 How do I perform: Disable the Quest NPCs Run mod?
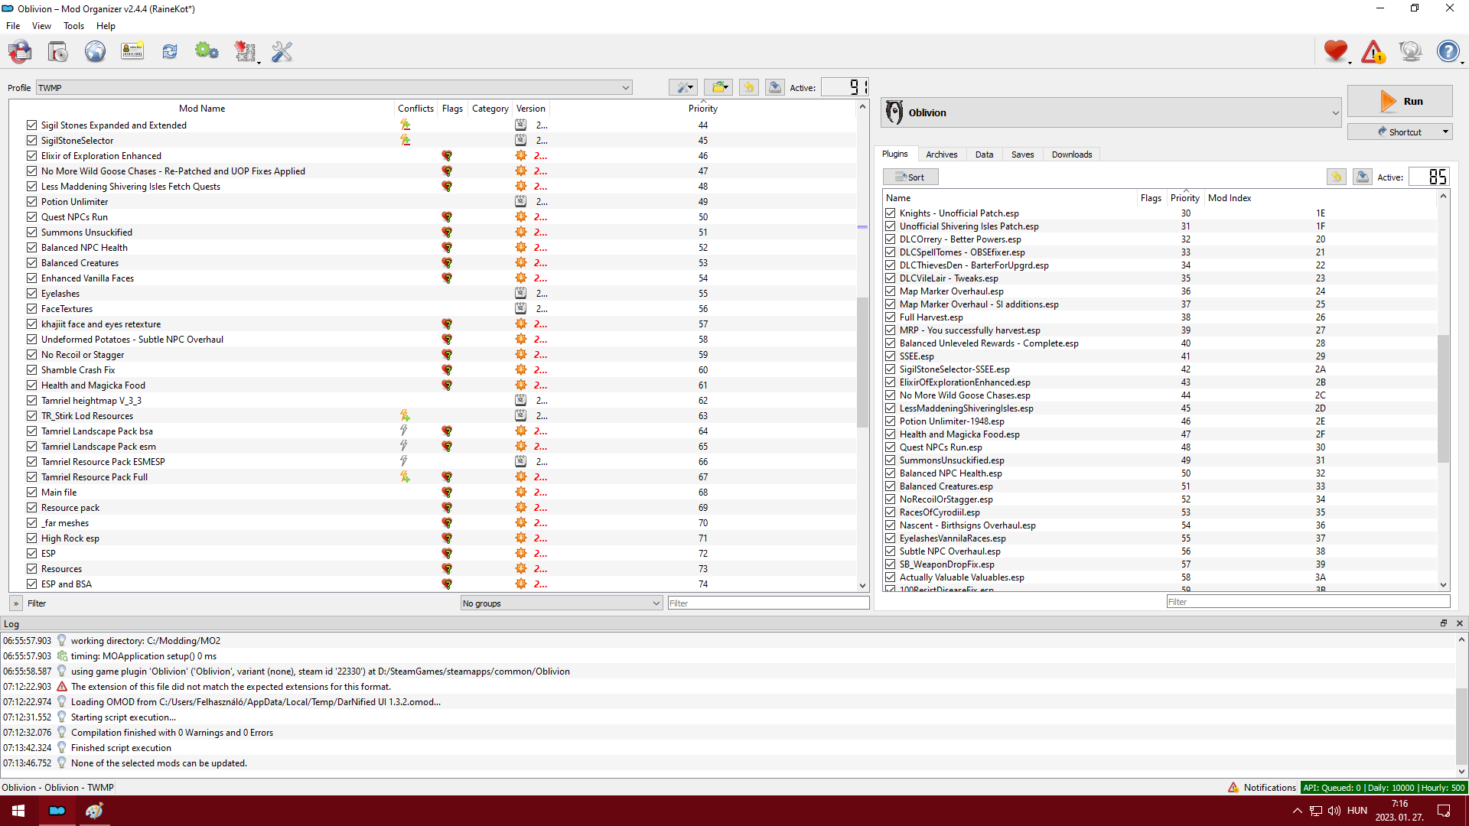31,216
